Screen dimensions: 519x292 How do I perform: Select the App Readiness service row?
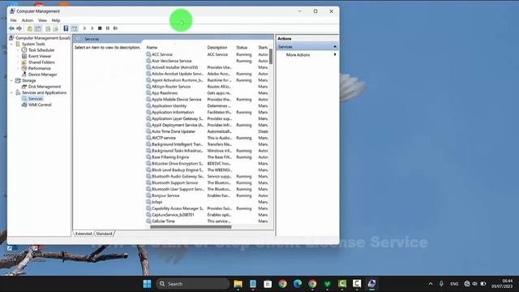(207, 93)
